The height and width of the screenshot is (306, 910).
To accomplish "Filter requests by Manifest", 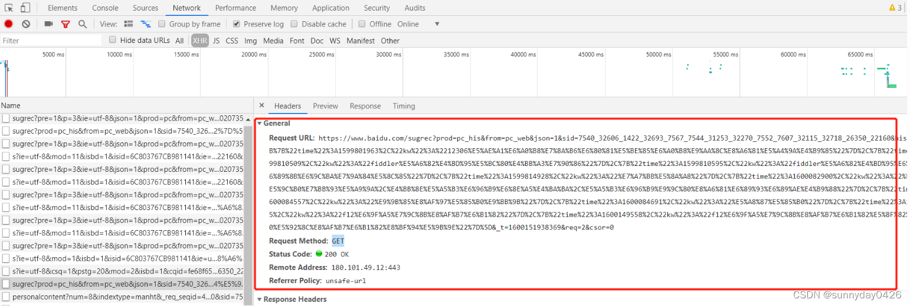I will 361,41.
